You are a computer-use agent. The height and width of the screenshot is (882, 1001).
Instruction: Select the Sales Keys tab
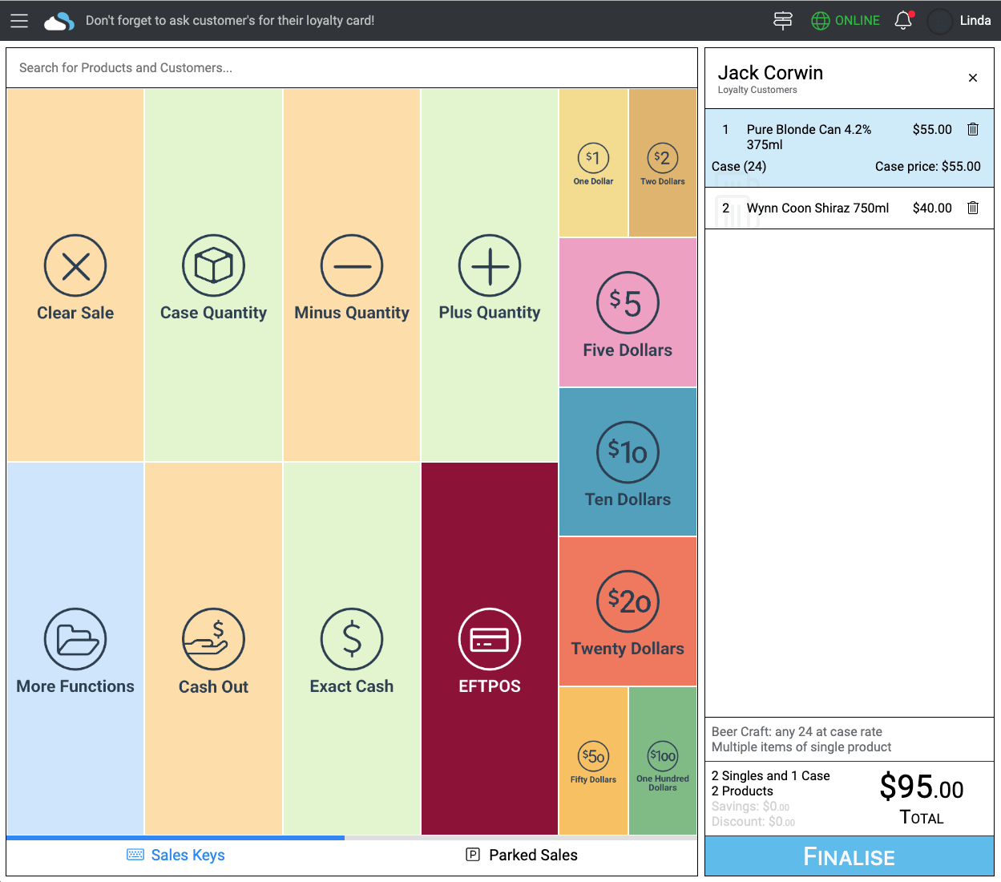176,855
